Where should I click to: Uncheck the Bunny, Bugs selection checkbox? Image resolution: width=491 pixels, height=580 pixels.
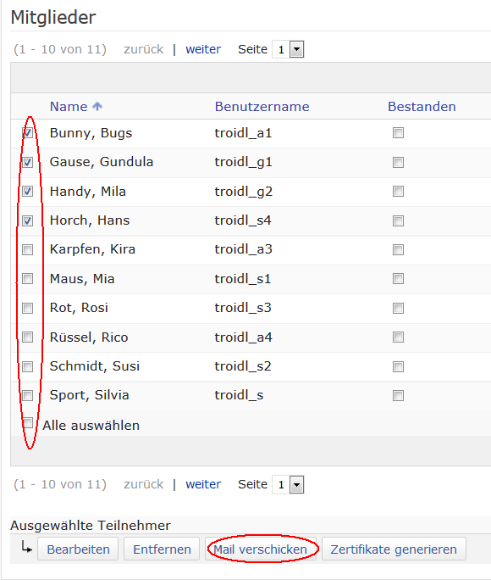[x=28, y=133]
